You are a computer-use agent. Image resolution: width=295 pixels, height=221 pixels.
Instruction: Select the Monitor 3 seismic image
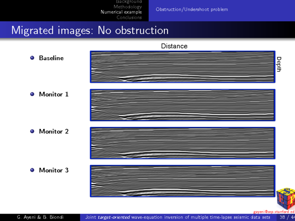(x=182, y=181)
